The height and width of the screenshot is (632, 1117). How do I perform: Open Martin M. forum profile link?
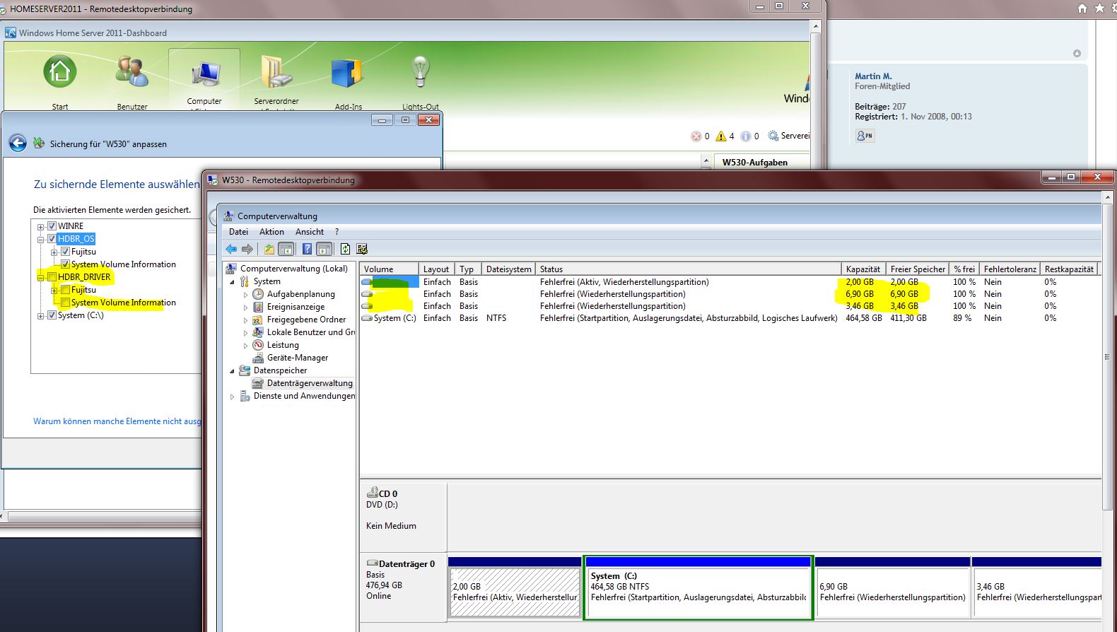pyautogui.click(x=873, y=76)
